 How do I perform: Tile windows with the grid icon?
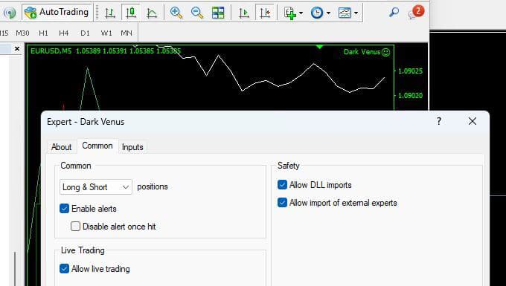pyautogui.click(x=218, y=13)
